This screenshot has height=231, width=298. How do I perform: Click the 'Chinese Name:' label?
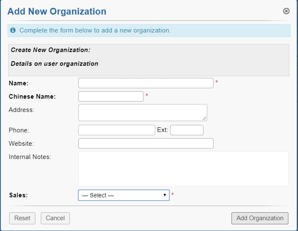coord(32,97)
